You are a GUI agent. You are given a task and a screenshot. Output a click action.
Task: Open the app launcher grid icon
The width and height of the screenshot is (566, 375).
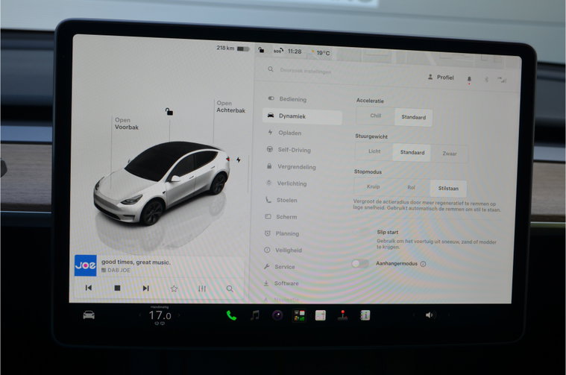299,316
